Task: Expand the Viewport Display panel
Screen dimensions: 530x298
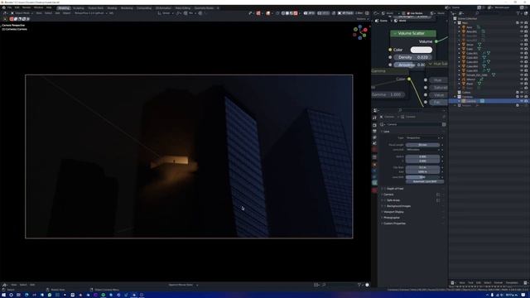Action: click(393, 212)
